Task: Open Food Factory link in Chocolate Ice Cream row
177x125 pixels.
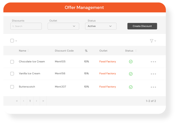Action: (x=108, y=62)
